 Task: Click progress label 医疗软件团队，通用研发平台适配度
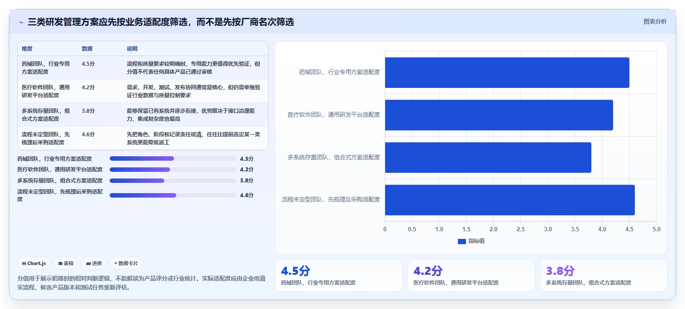click(60, 170)
